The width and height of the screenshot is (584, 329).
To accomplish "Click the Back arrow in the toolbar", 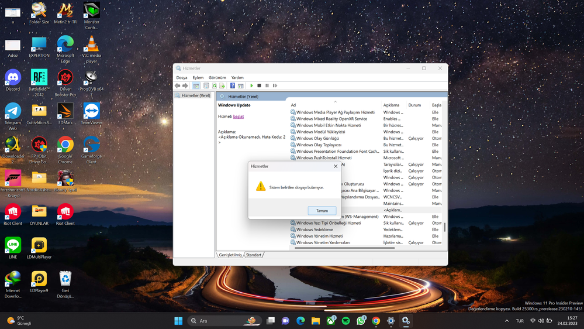I will [x=178, y=86].
